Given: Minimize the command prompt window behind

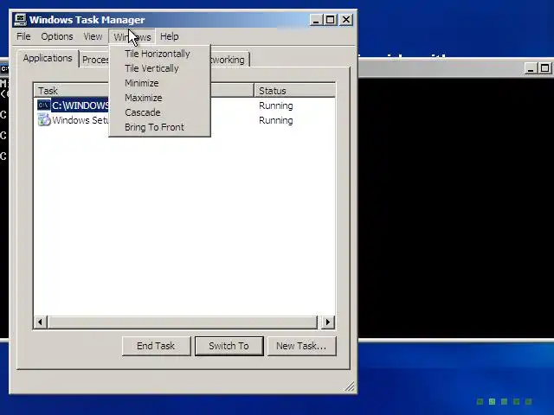Looking at the screenshot, I should click(x=531, y=68).
